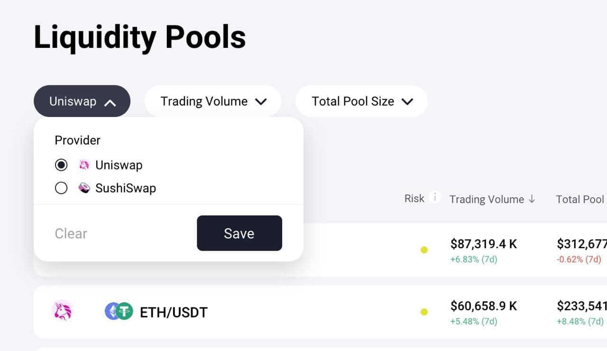Click the Clear link
607x351 pixels.
(71, 234)
